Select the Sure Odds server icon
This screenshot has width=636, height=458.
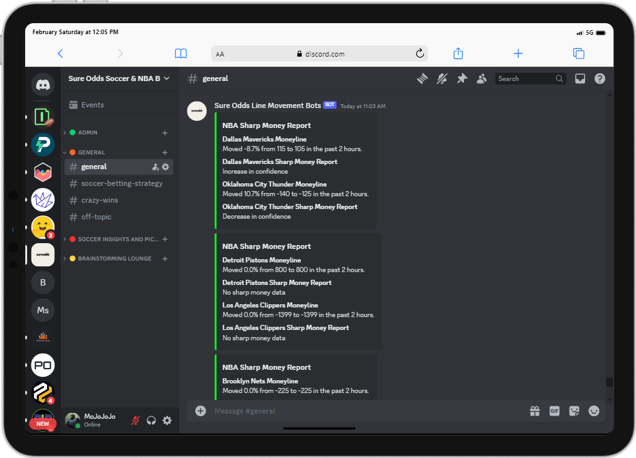pyautogui.click(x=43, y=255)
